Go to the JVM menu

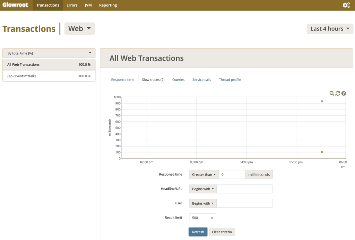pos(88,5)
